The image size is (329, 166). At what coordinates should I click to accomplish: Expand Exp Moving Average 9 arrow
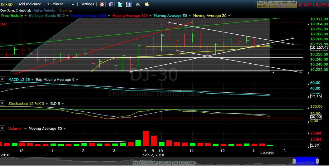77,80
